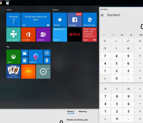Open the Facebook tile marked New
Viewport: 143px width, 123px height.
[75, 20]
